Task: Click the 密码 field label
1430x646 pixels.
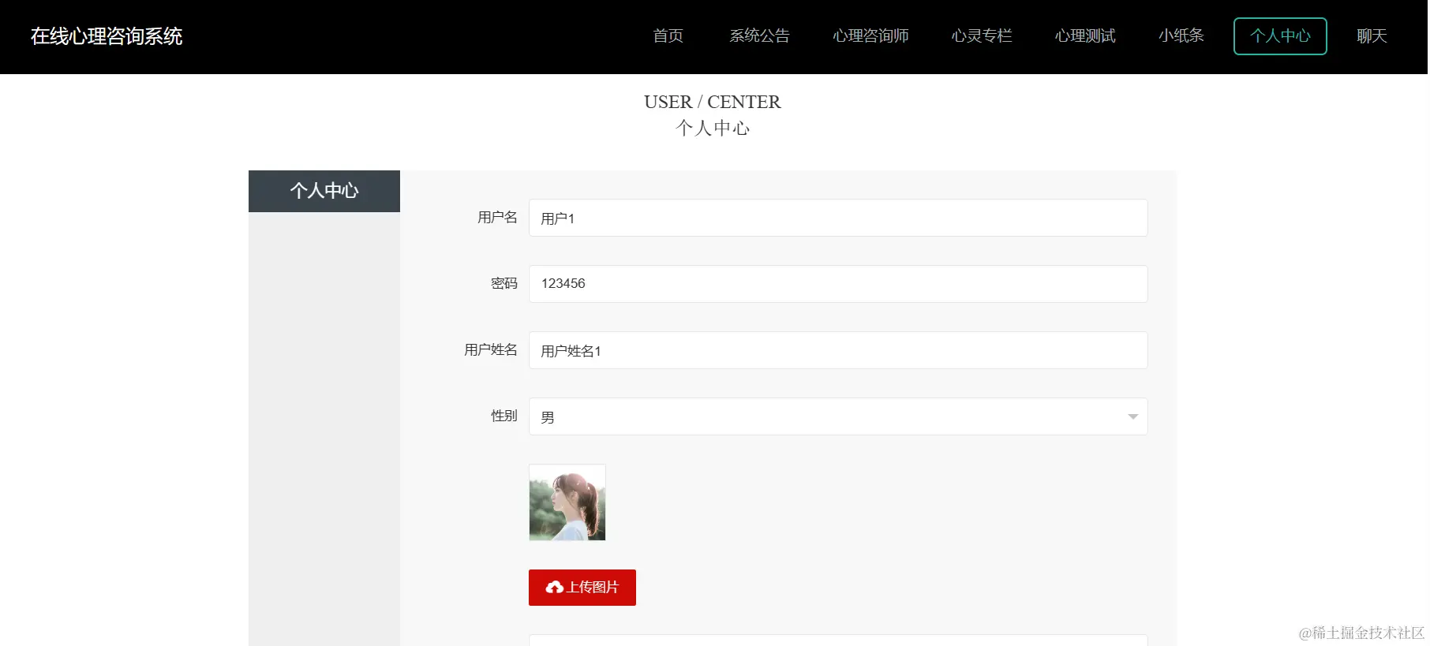Action: click(504, 284)
